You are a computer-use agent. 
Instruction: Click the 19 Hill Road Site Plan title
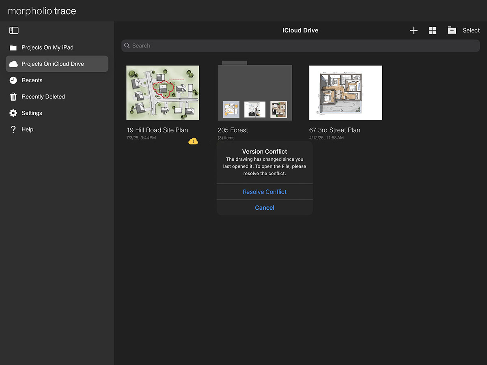coord(157,130)
